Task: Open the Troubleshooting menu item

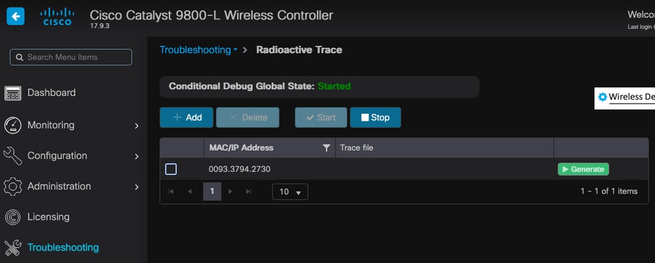Action: point(63,247)
